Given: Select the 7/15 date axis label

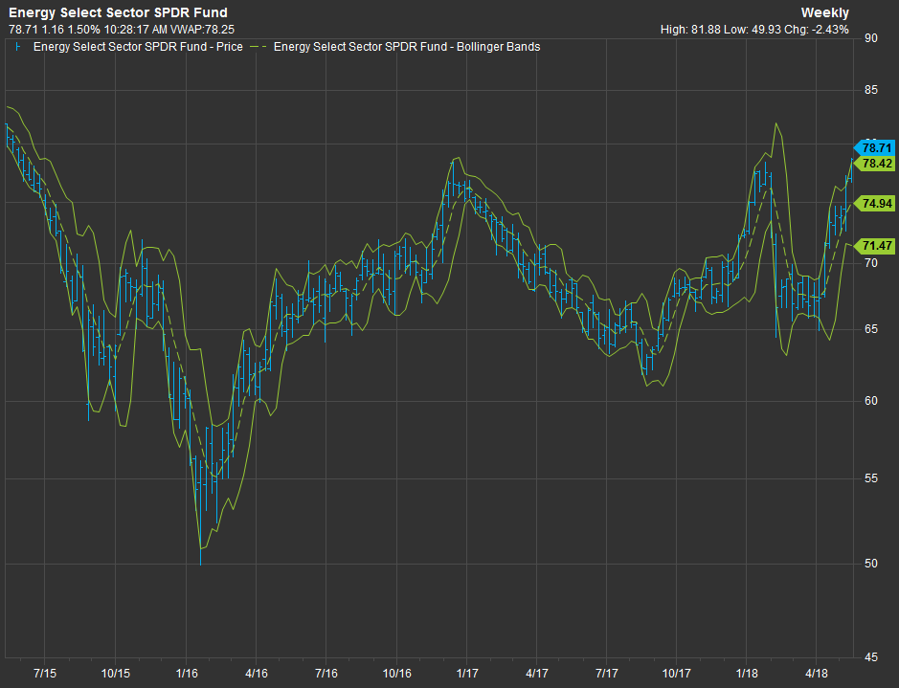Looking at the screenshot, I should pos(44,674).
